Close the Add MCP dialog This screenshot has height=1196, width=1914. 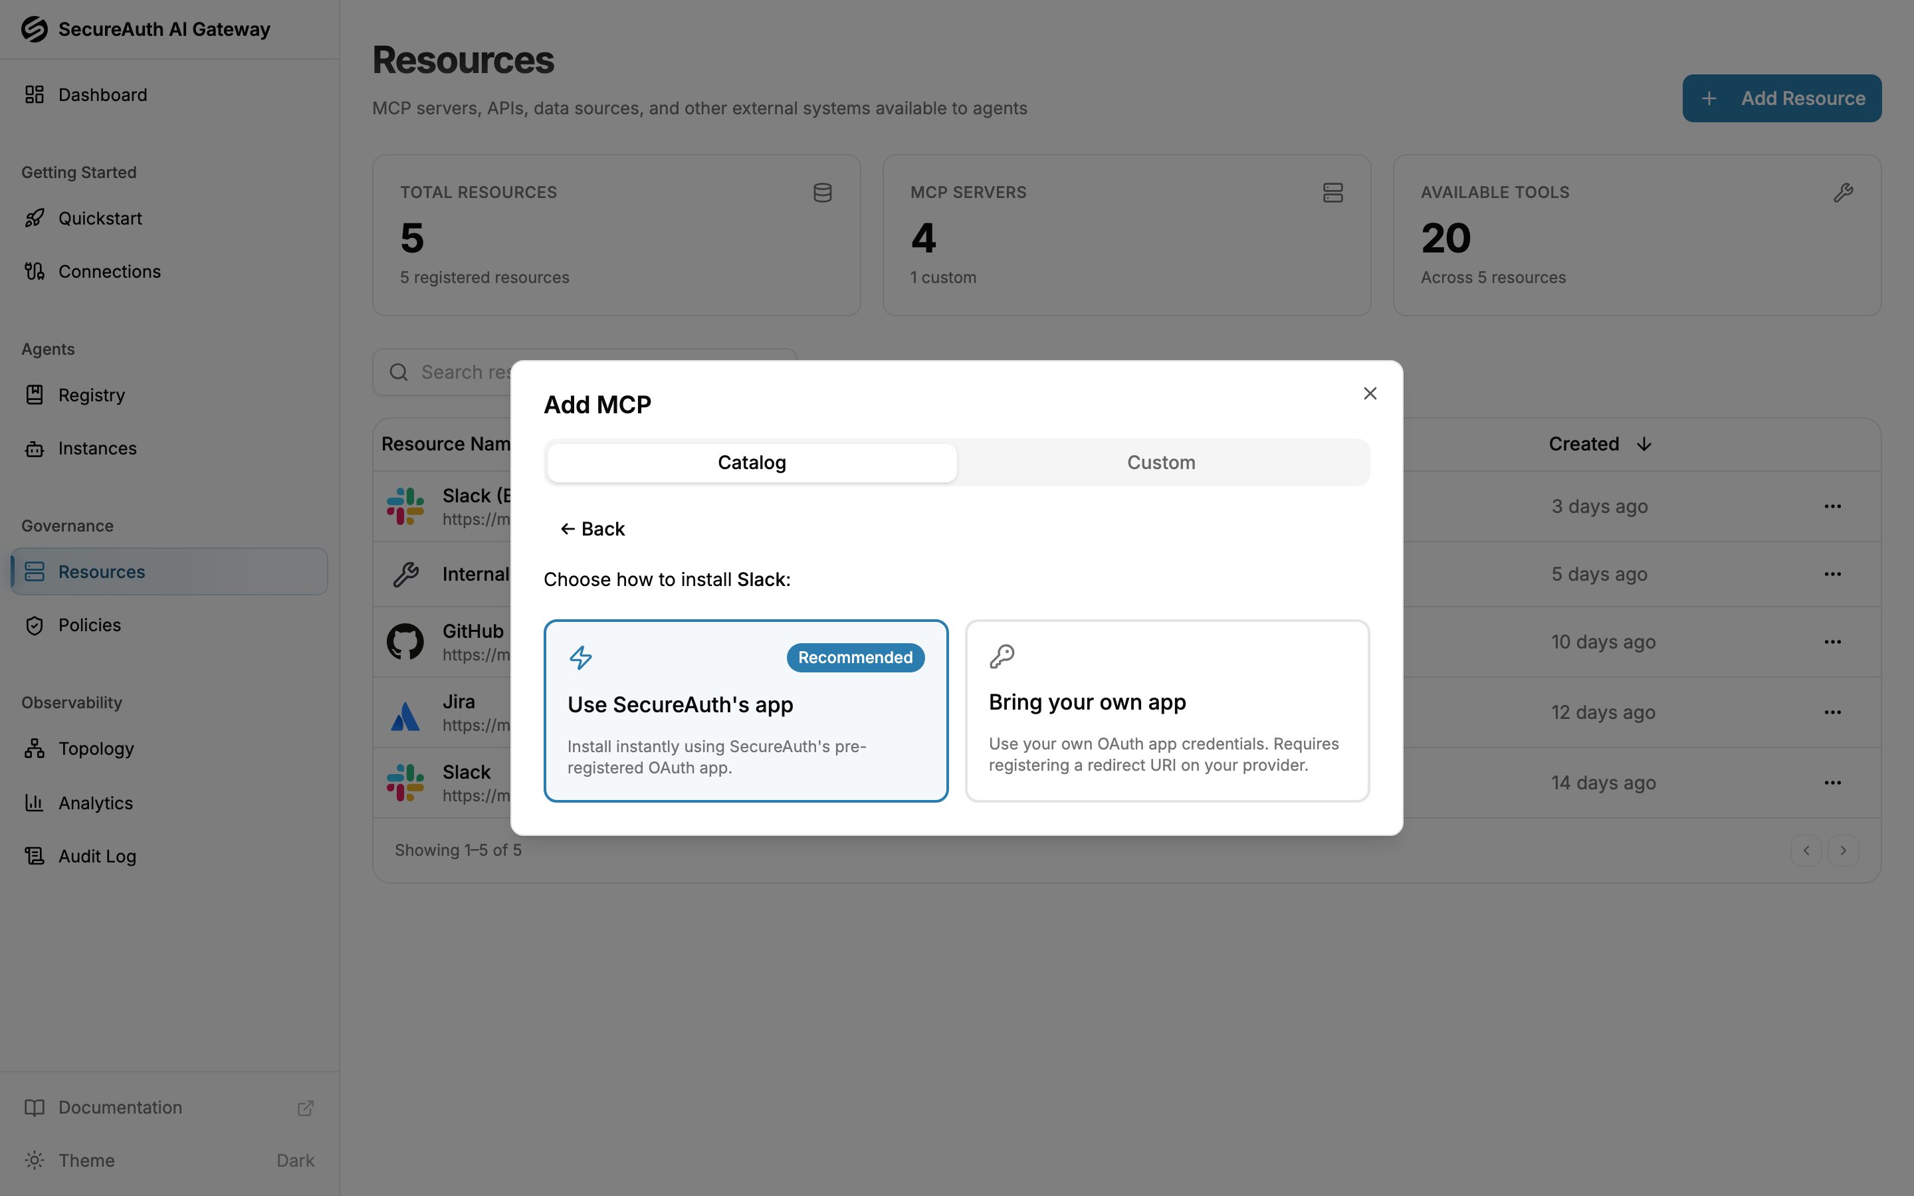pyautogui.click(x=1370, y=393)
